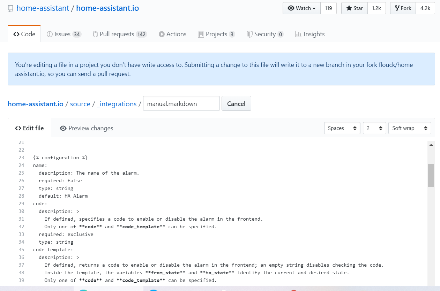440x291 pixels.
Task: Fork the repository via Fork button
Action: click(403, 8)
